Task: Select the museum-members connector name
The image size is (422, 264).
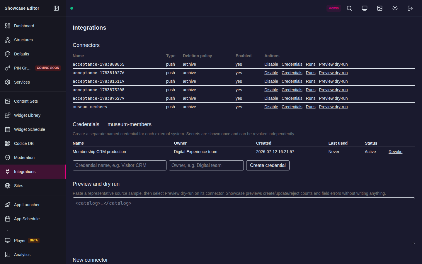Action: tap(90, 107)
